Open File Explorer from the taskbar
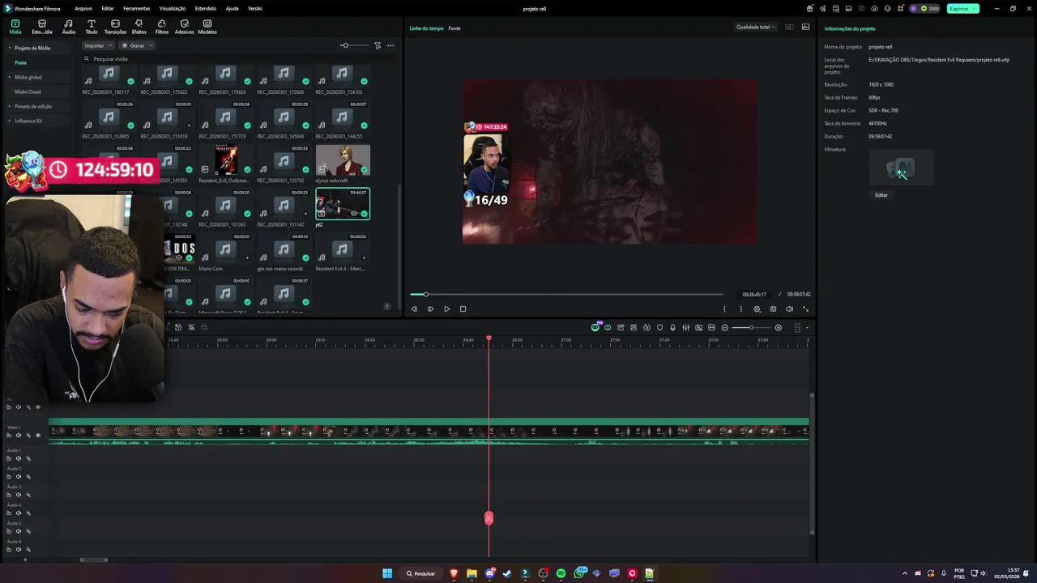The width and height of the screenshot is (1037, 583). (x=472, y=573)
